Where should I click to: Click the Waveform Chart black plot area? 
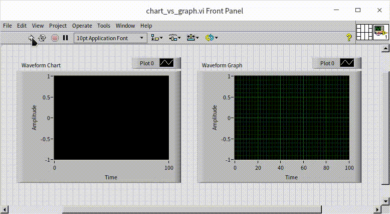point(111,118)
